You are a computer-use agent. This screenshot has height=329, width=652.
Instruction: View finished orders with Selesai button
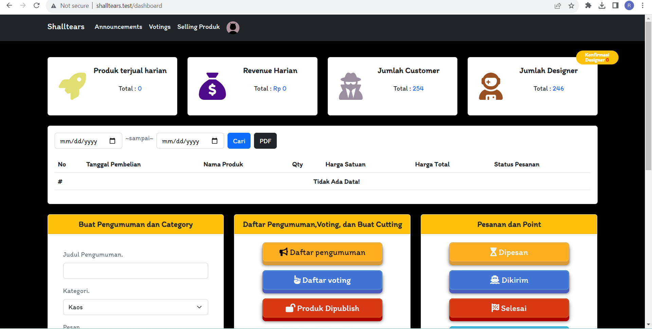point(509,309)
